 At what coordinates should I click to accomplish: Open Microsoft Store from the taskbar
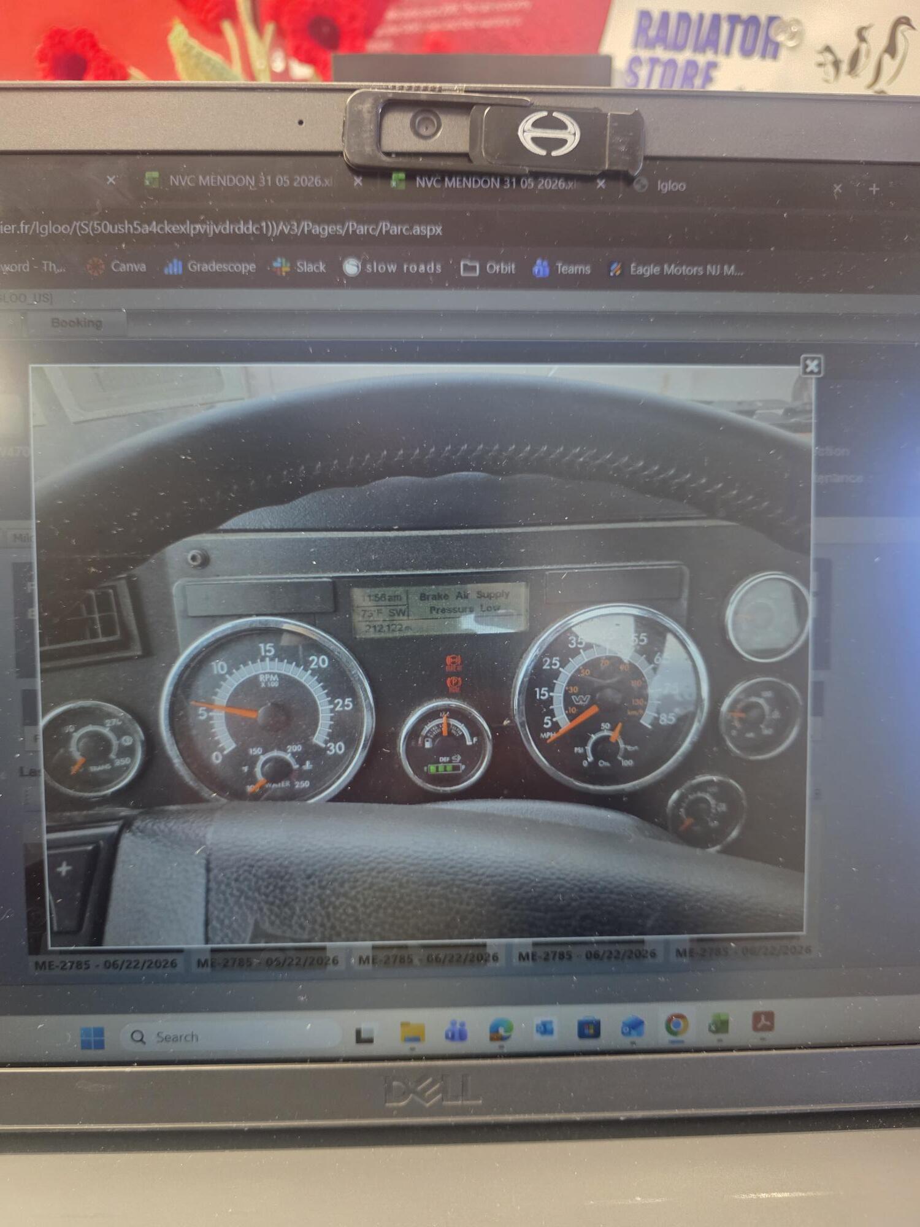[x=589, y=1028]
